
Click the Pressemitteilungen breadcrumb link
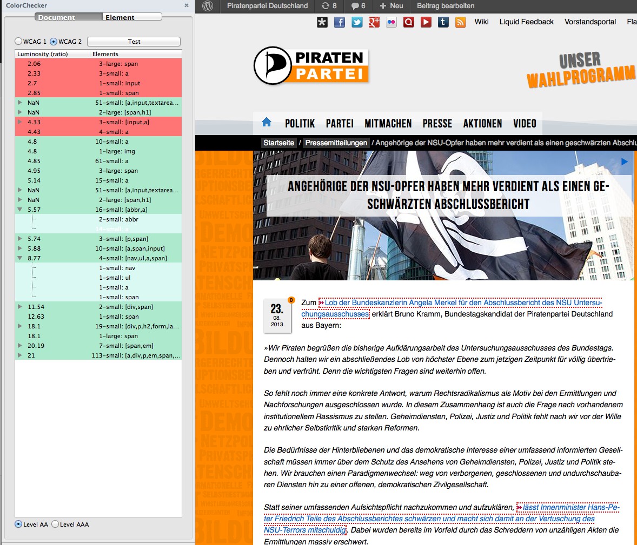(x=336, y=143)
